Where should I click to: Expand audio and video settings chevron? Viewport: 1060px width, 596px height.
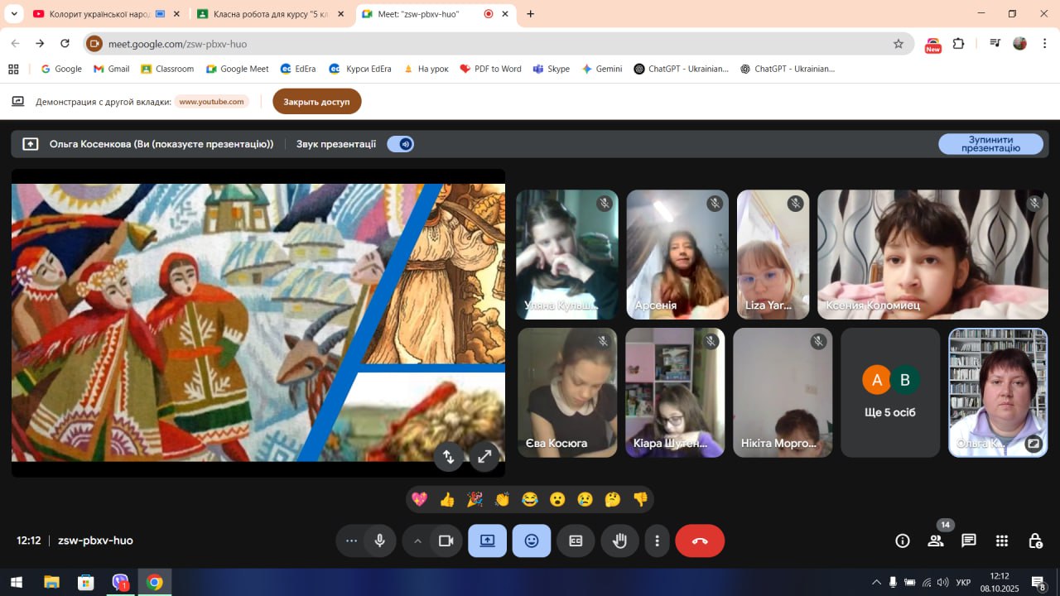click(x=417, y=541)
